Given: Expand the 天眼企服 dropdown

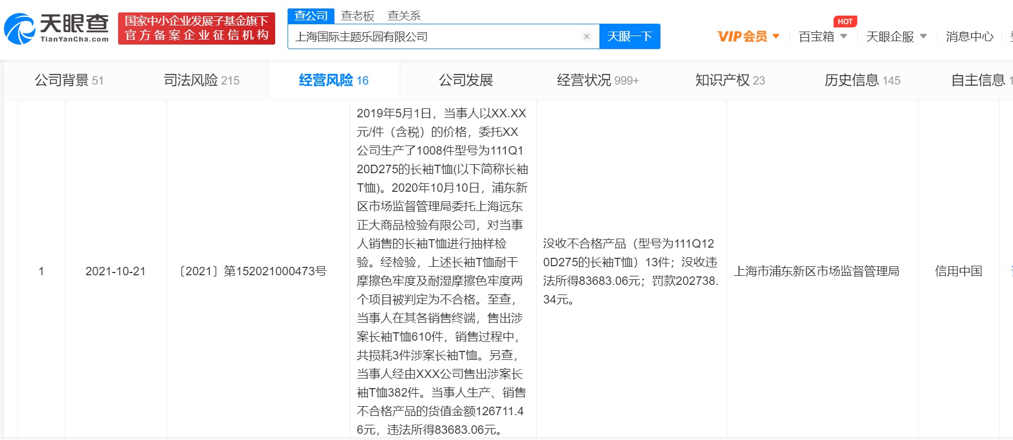Looking at the screenshot, I should click(896, 37).
